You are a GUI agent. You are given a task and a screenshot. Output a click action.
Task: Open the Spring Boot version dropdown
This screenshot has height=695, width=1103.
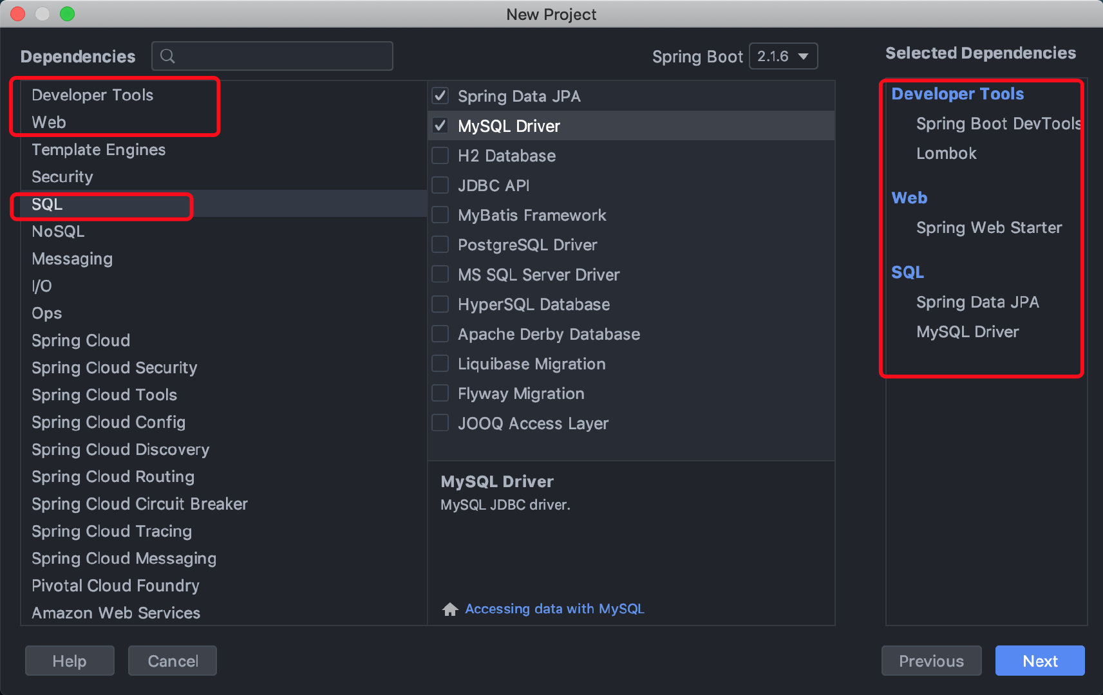[x=783, y=57]
